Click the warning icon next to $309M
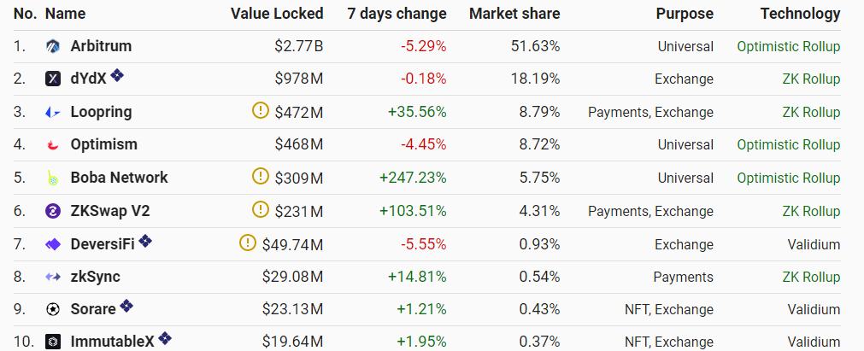 [261, 177]
